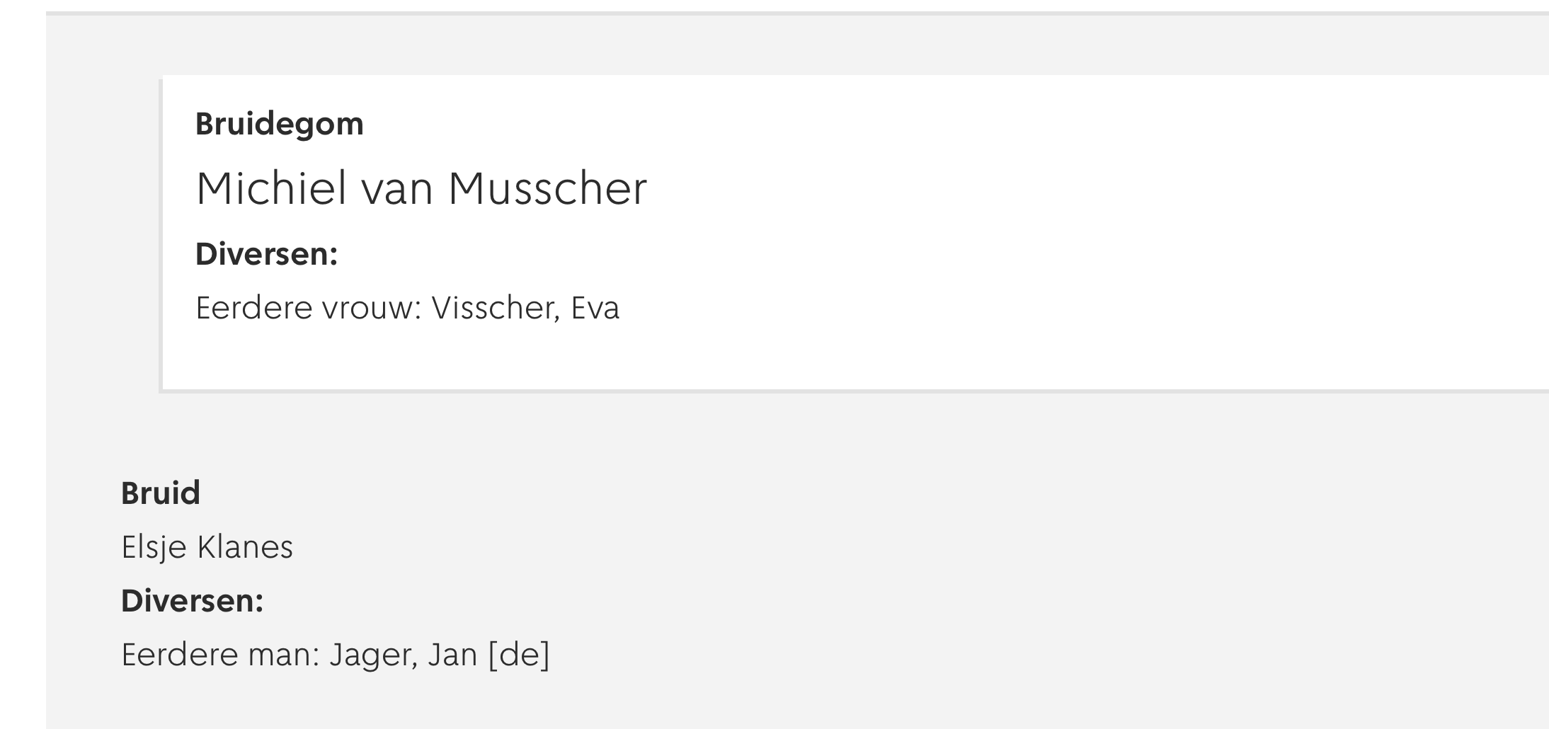Viewport: 1549px width, 729px height.
Task: Click the bracketed [de] suffix
Action: pos(519,655)
